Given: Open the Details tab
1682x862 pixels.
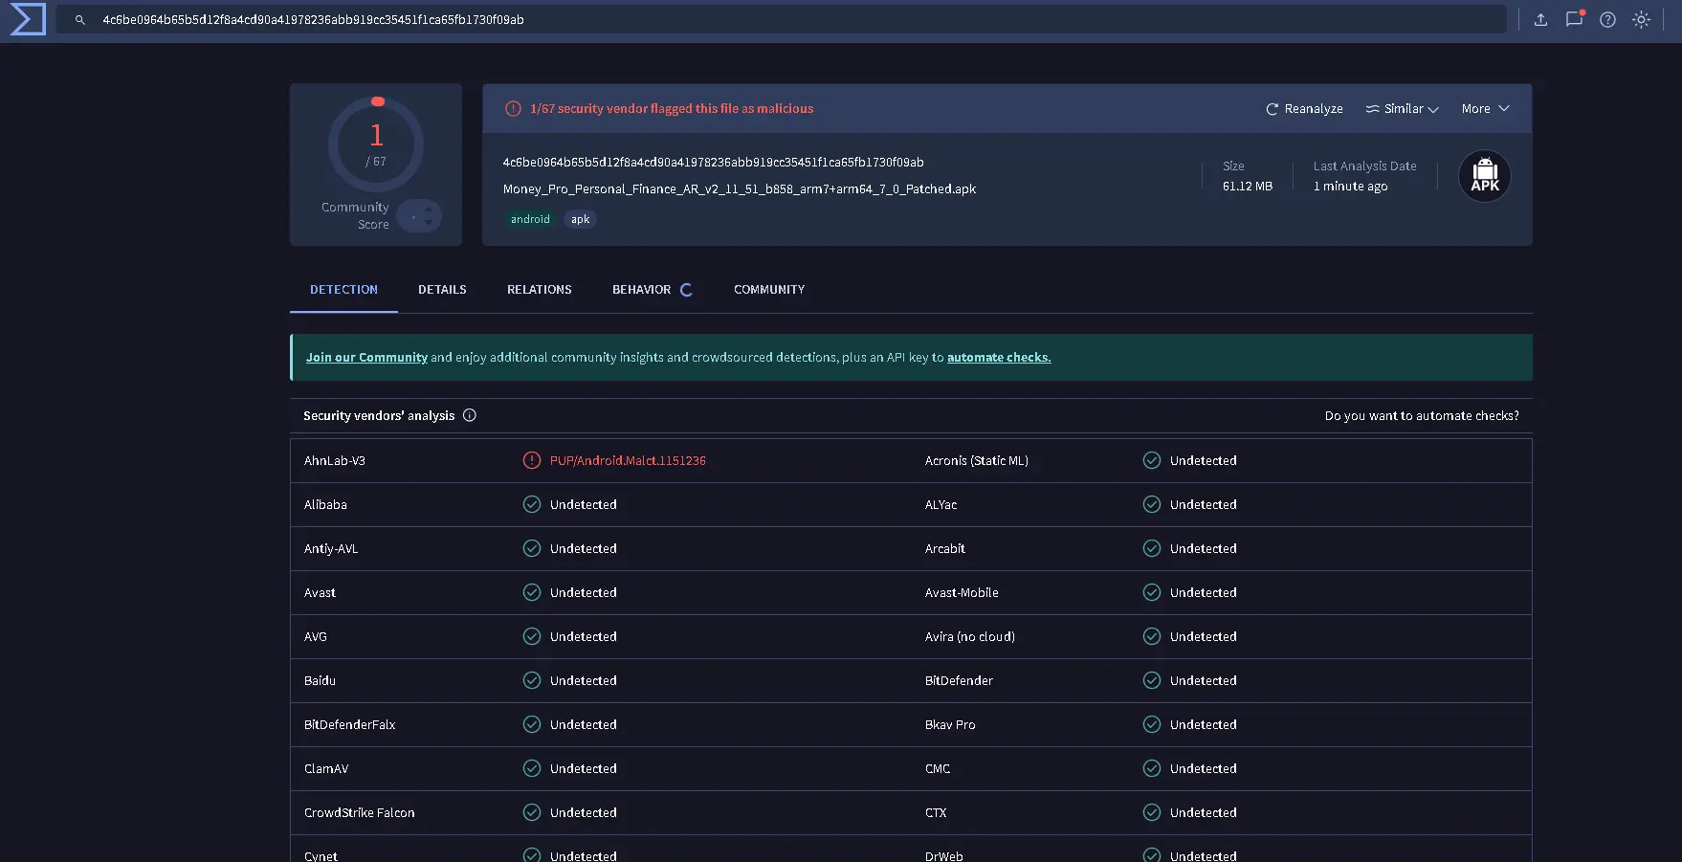Looking at the screenshot, I should [x=442, y=290].
